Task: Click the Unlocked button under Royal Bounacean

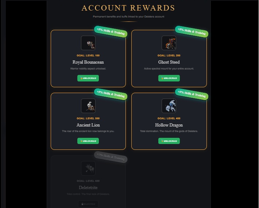Action: click(88, 78)
